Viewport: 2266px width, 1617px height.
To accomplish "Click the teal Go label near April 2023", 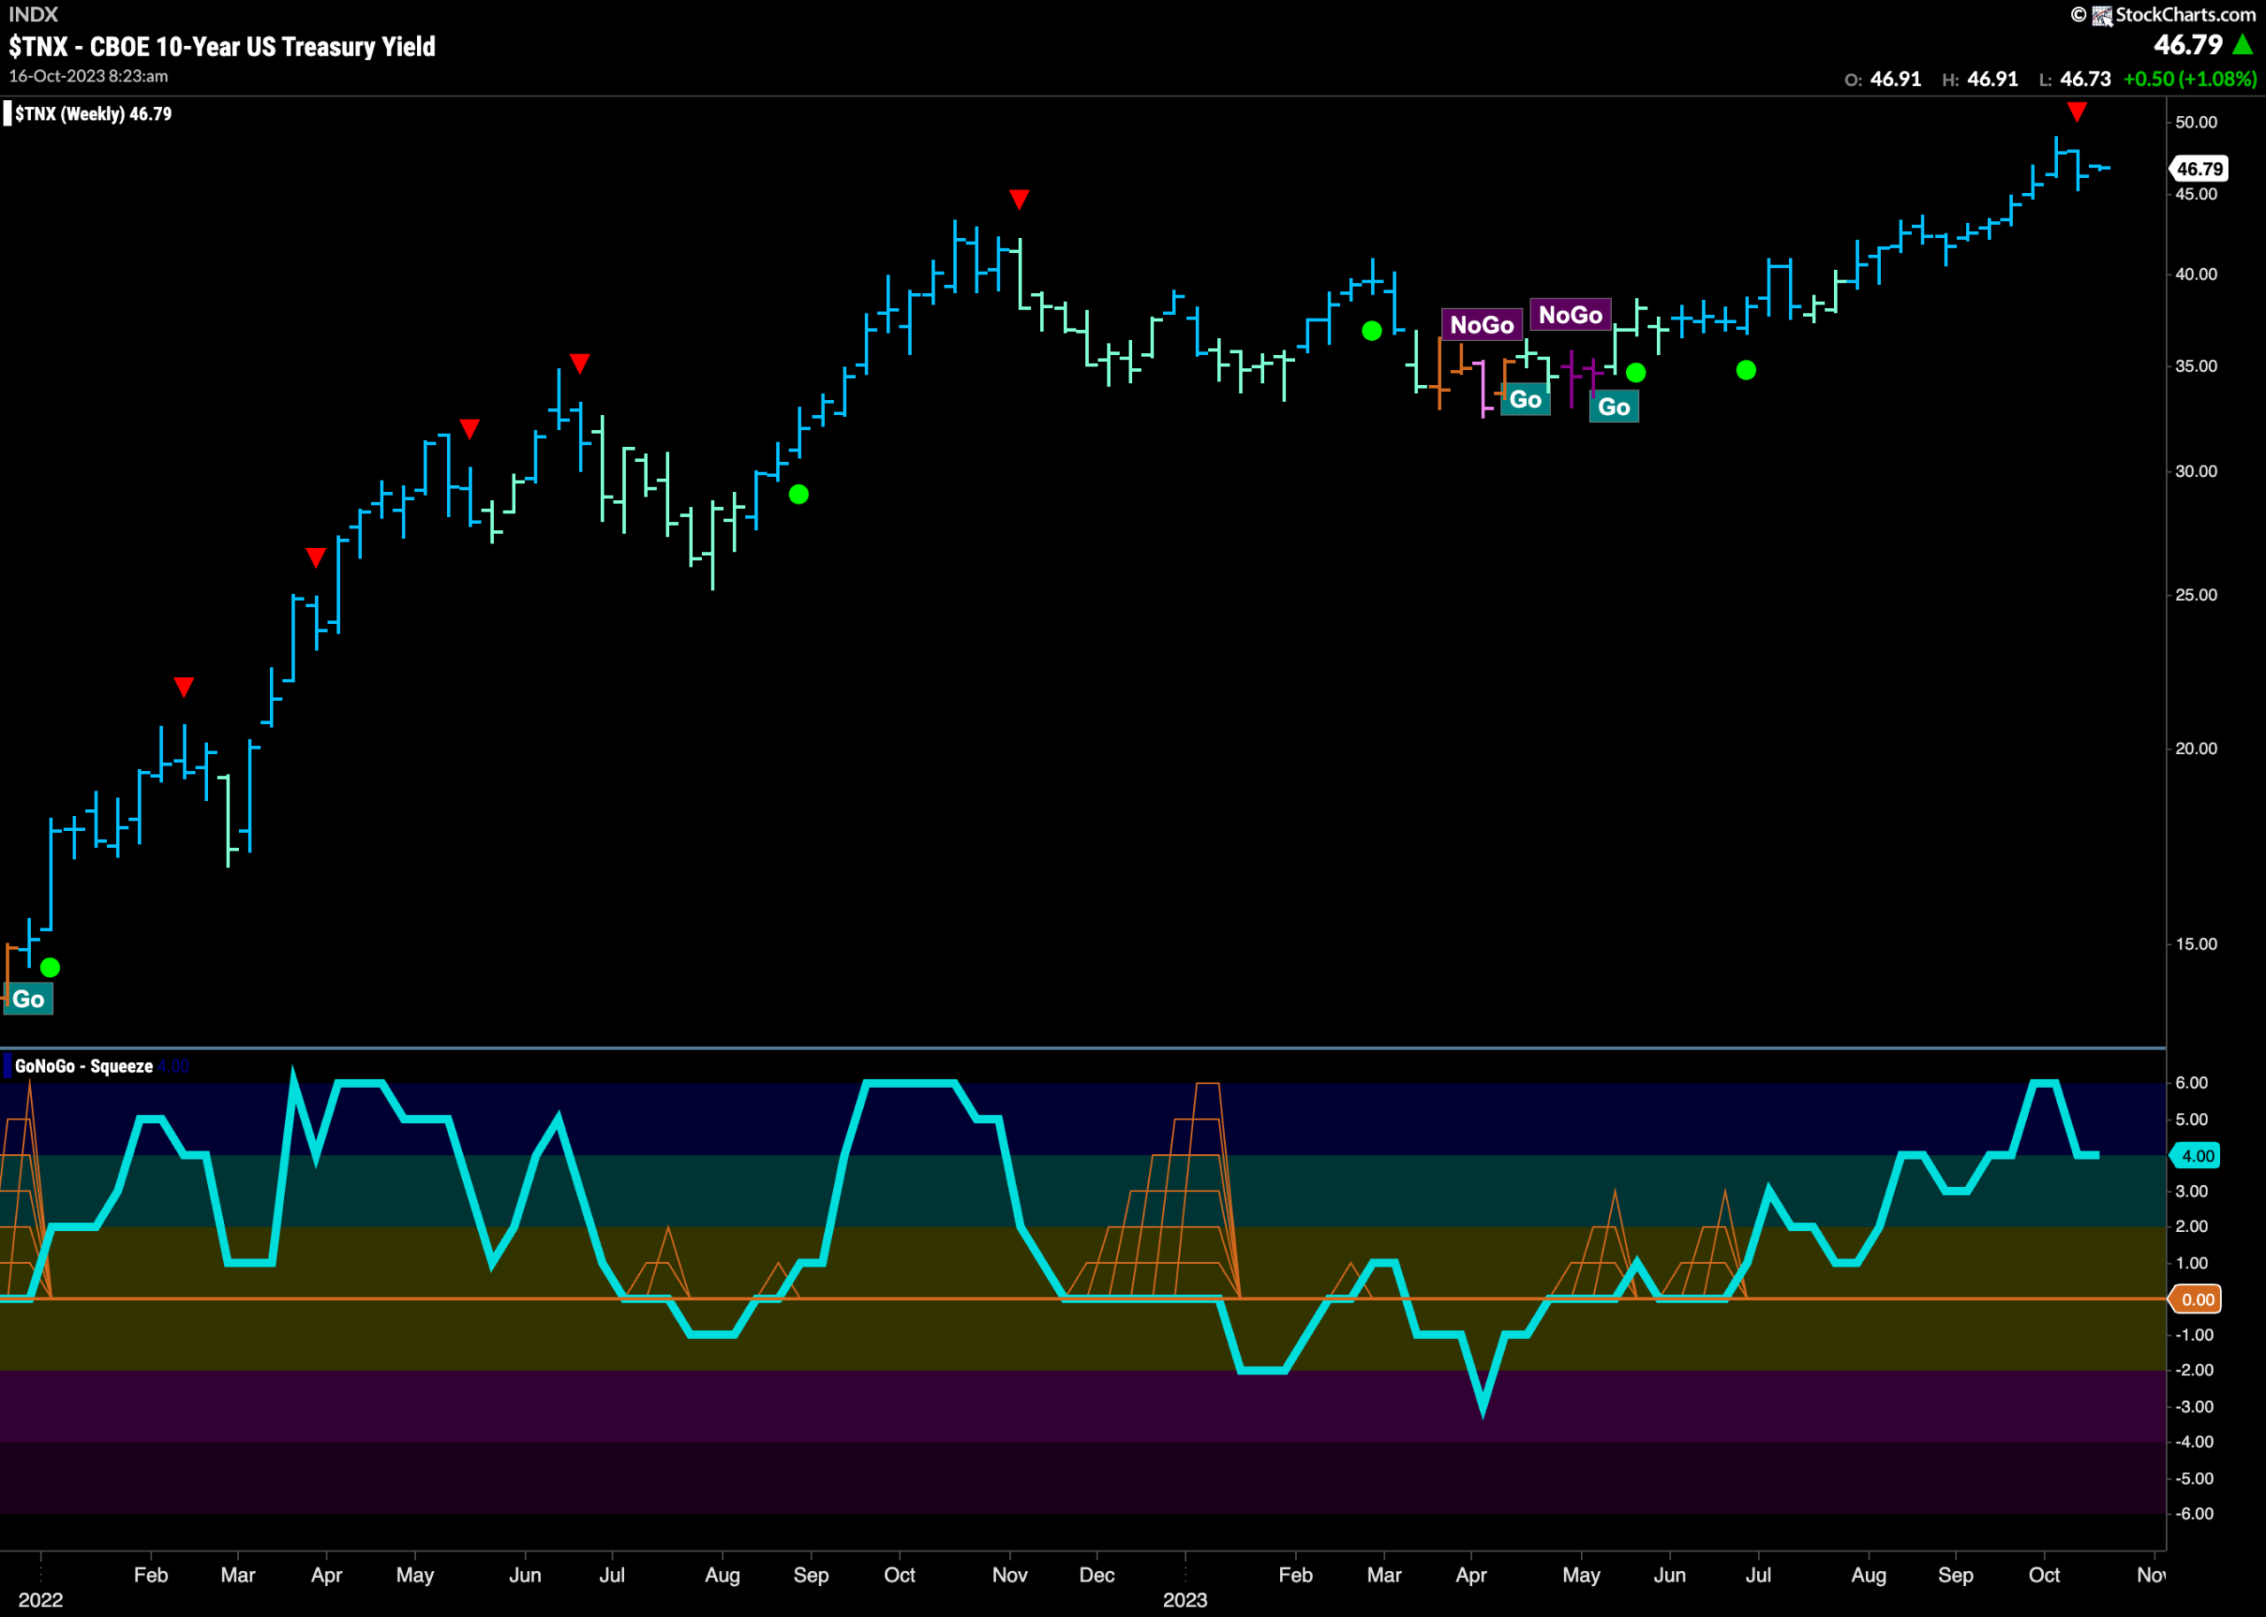I will pos(1525,399).
